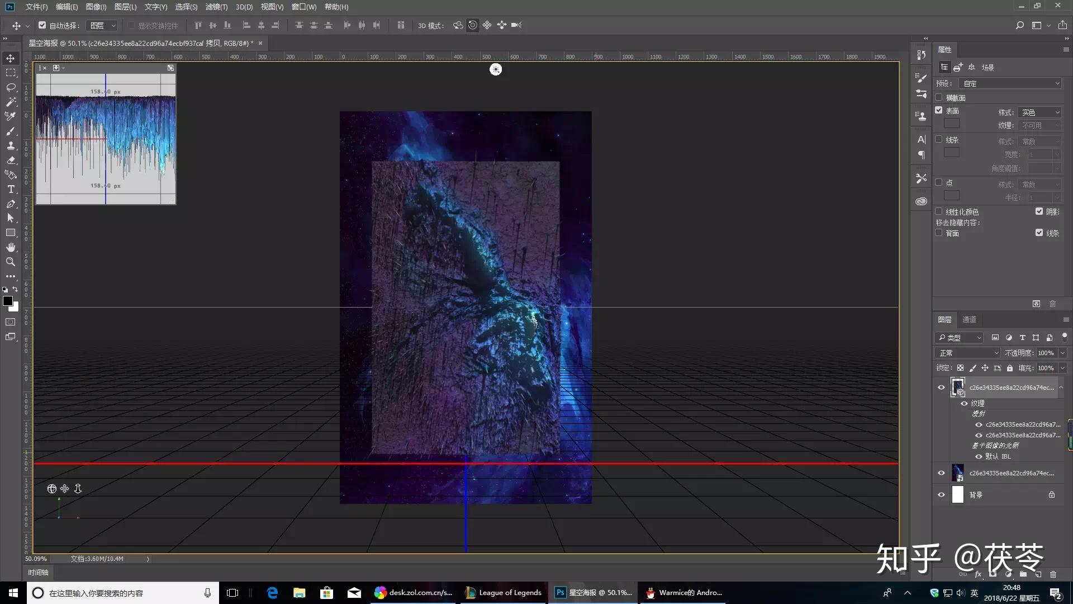The width and height of the screenshot is (1073, 604).
Task: Select the Lasso tool
Action: [11, 87]
